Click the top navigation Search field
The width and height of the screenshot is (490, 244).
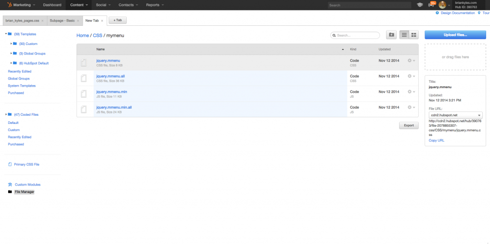point(369,5)
